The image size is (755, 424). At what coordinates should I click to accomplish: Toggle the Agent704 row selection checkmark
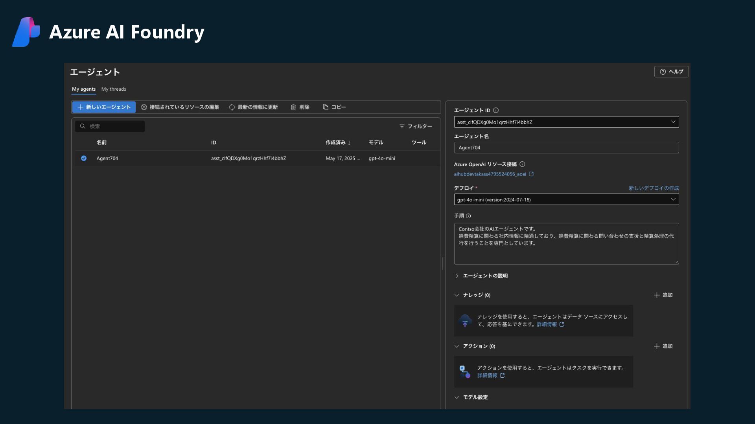(84, 158)
